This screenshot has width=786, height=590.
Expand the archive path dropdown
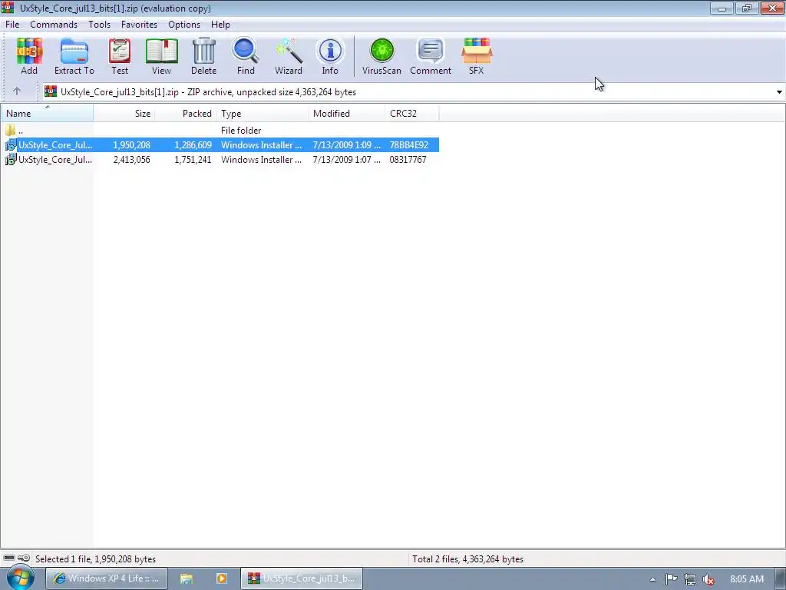coord(779,92)
